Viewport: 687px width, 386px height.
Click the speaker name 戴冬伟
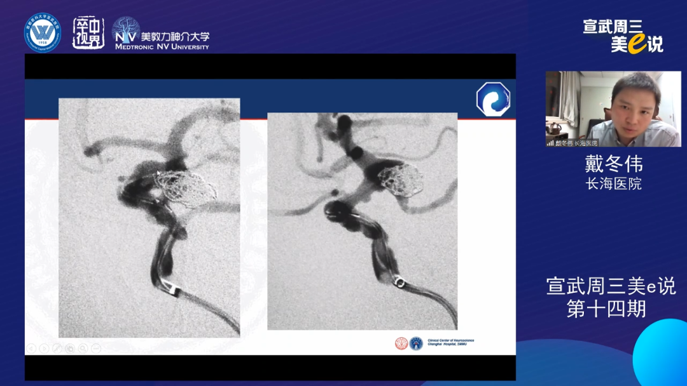tap(613, 164)
